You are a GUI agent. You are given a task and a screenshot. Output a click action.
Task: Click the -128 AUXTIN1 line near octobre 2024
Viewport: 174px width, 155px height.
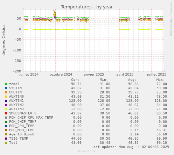[x=57, y=56]
